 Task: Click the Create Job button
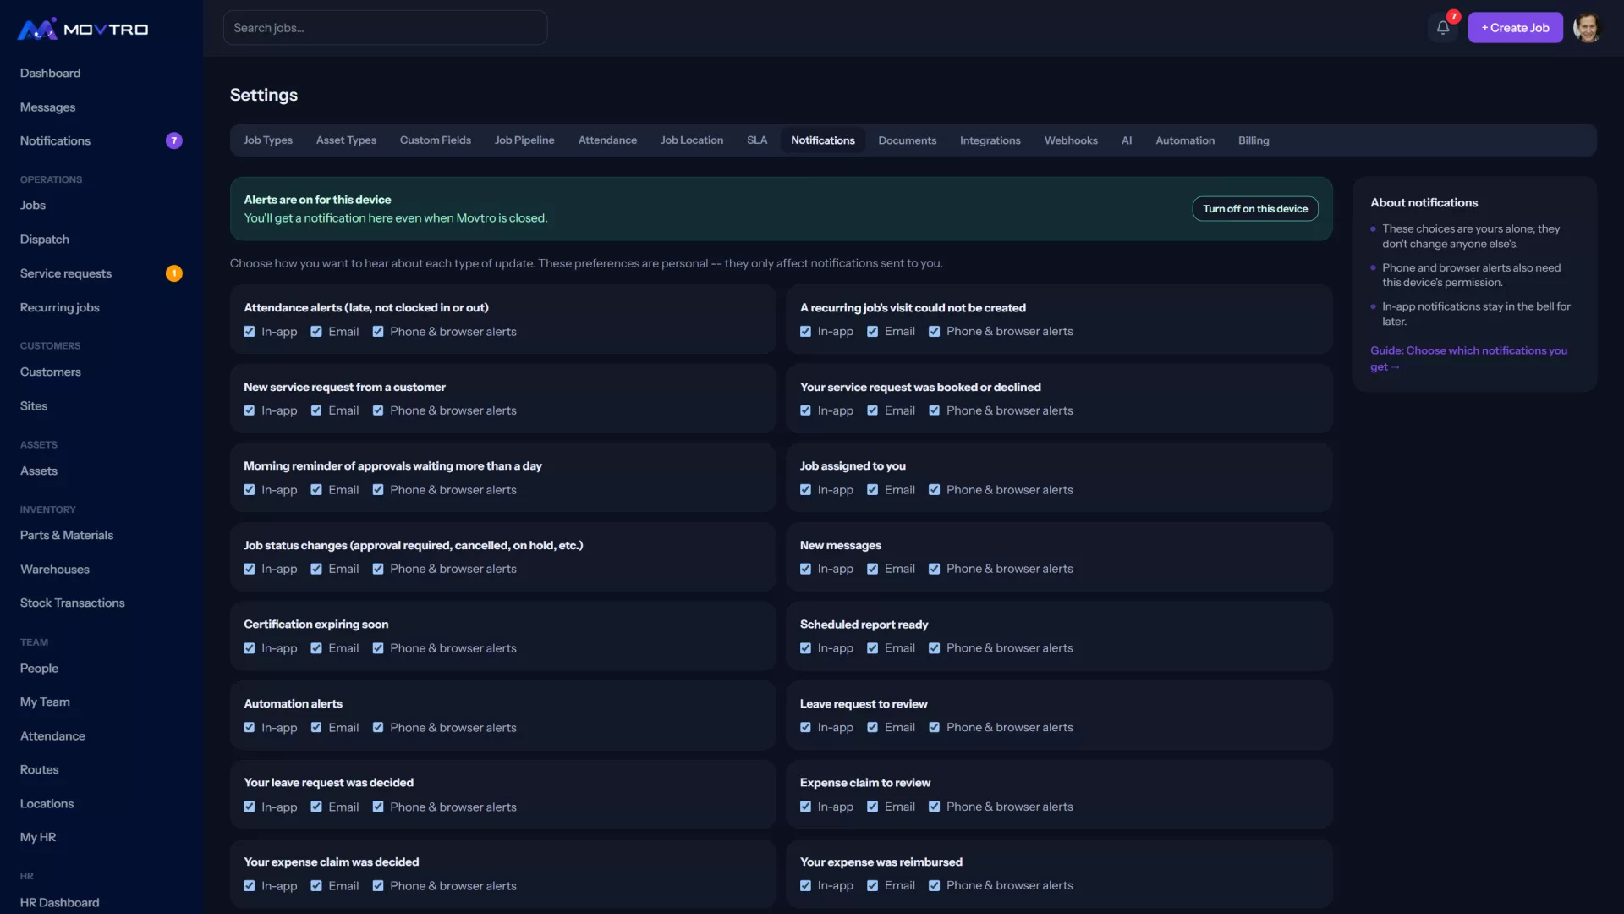1515,28
